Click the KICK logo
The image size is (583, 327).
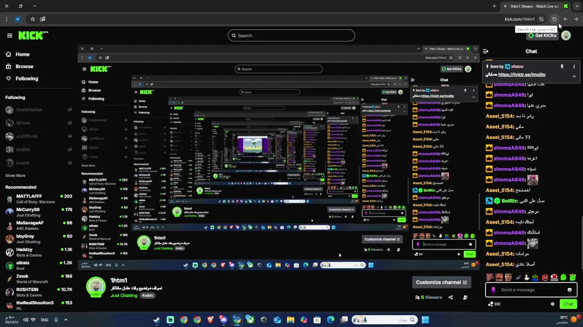click(33, 35)
